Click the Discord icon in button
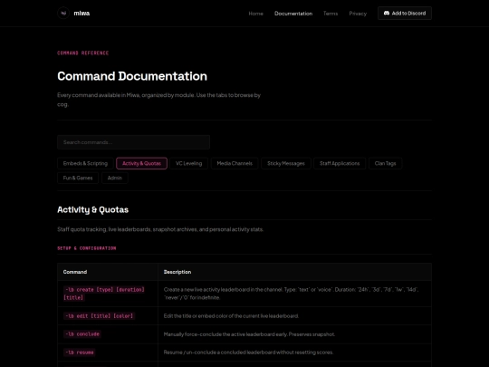 tap(387, 13)
